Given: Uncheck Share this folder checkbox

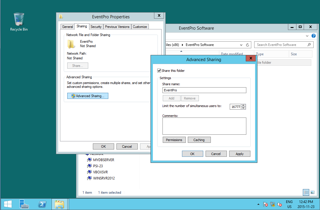Looking at the screenshot, I should pos(159,71).
